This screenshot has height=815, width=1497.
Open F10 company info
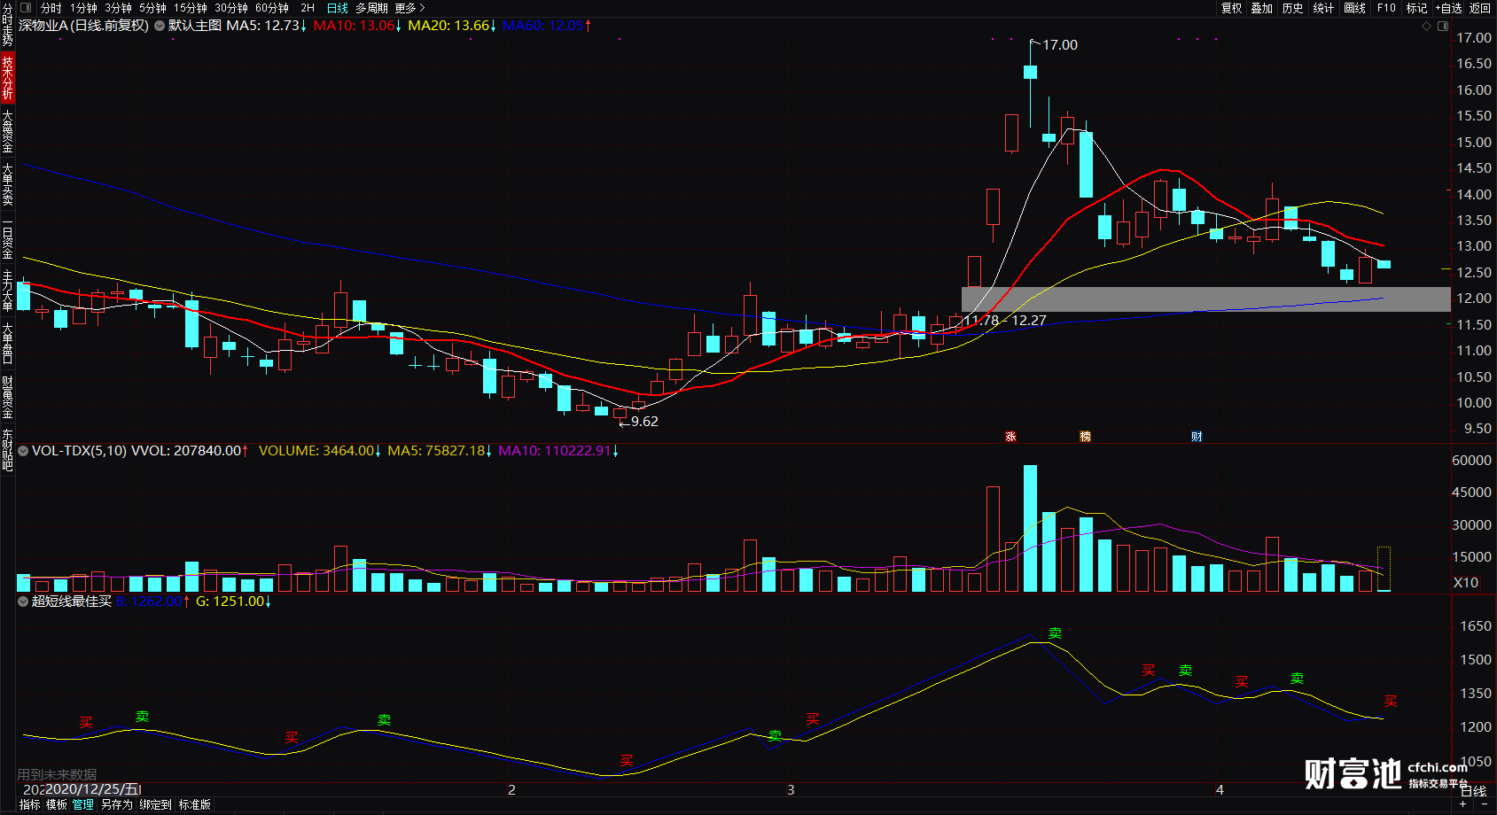tap(1386, 8)
